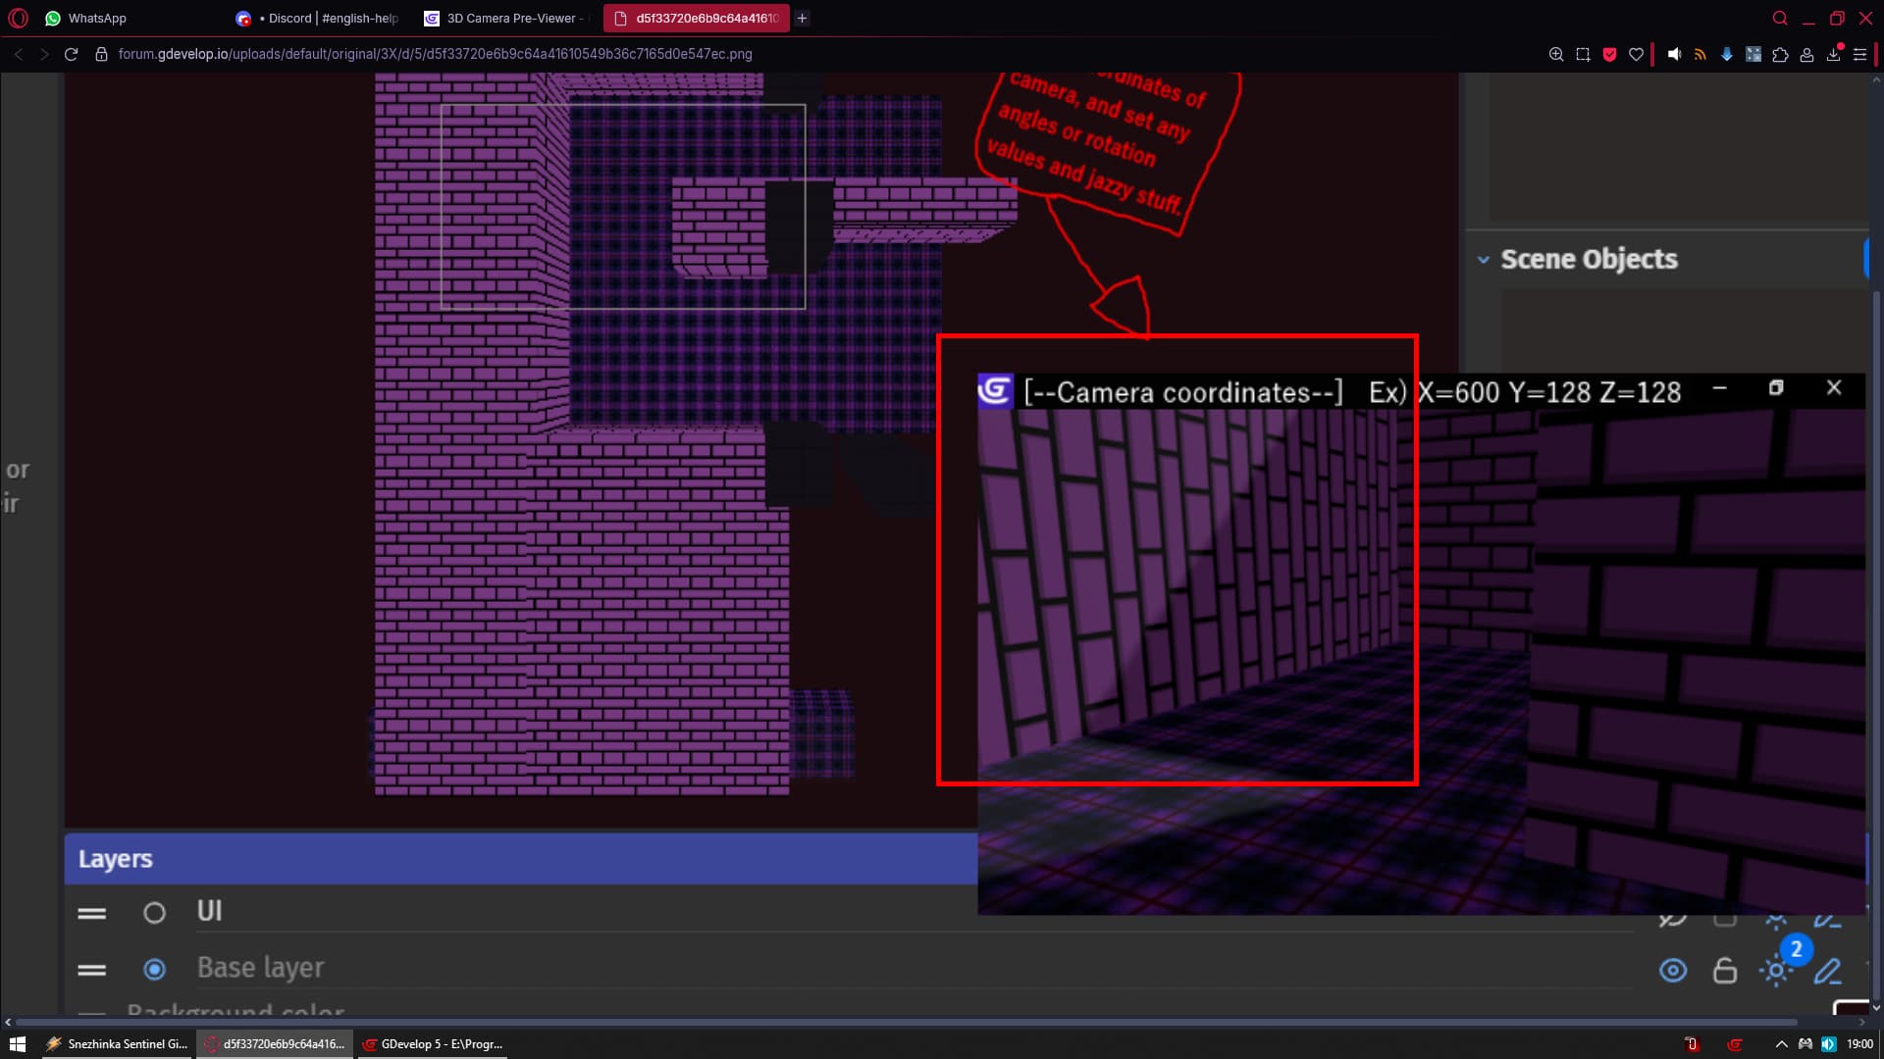The height and width of the screenshot is (1059, 1884).
Task: Open the extensions puzzle icon
Action: point(1780,55)
